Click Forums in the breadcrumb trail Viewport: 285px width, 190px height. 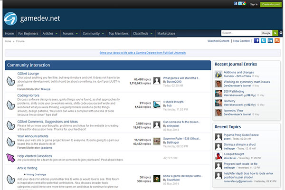[20, 41]
